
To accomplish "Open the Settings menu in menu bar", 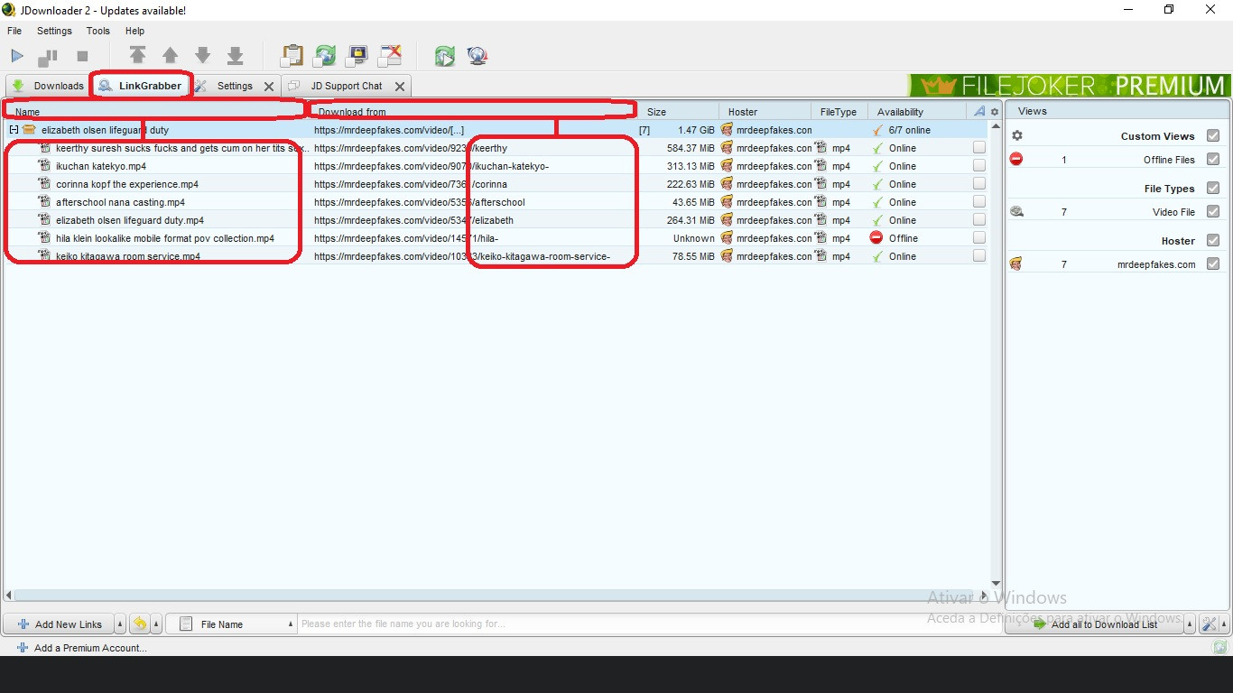I will click(x=54, y=31).
